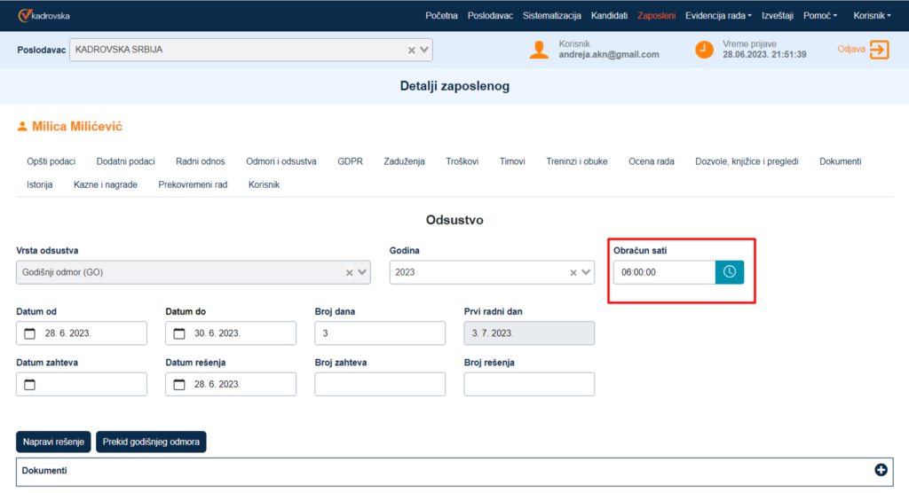Open calendar icon in Datum od field
This screenshot has height=493, width=909.
click(x=30, y=333)
